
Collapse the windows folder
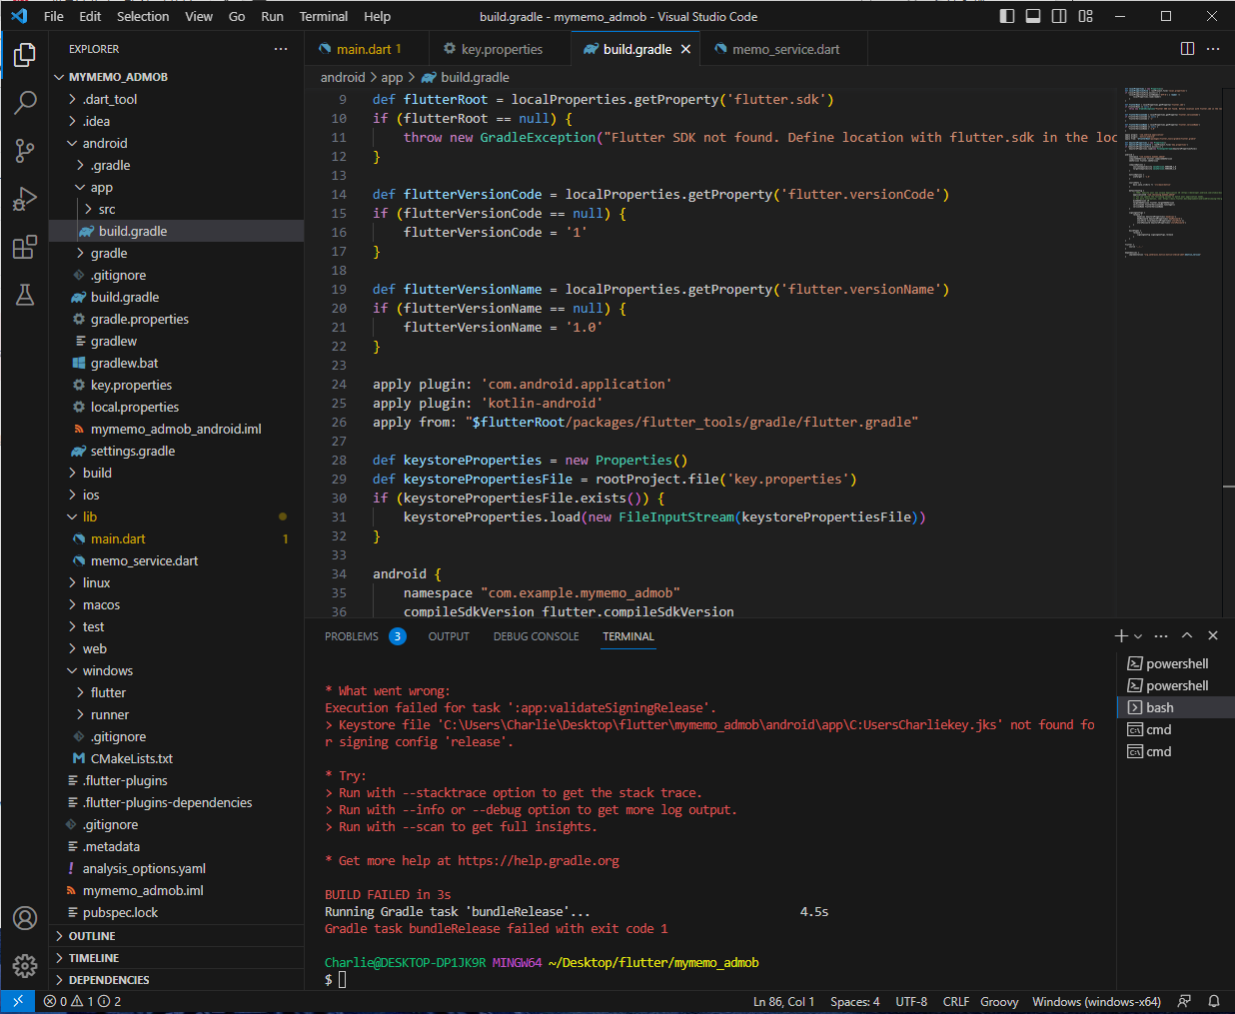(x=176, y=670)
